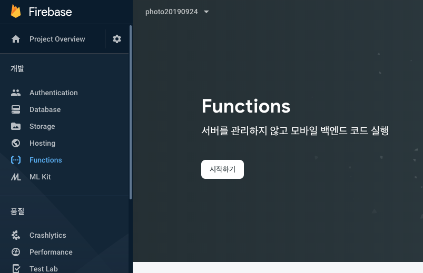The width and height of the screenshot is (423, 273).
Task: Click the Crashlytics gear-bug icon
Action: [x=16, y=235]
